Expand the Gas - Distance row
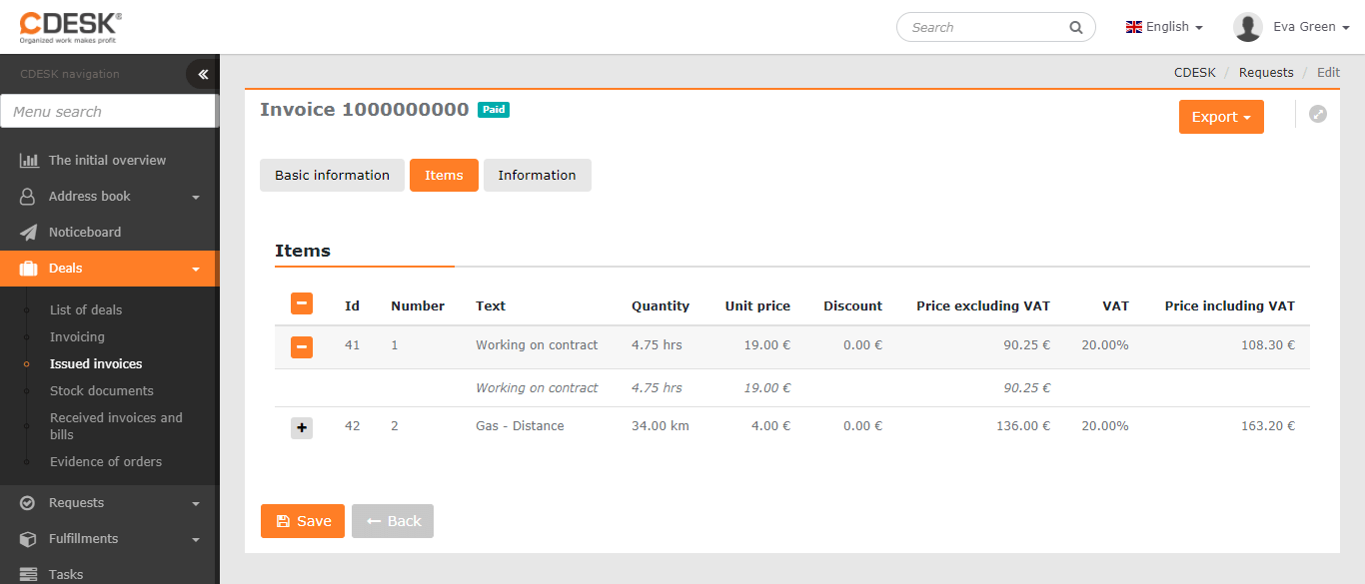The height and width of the screenshot is (584, 1365). (302, 427)
